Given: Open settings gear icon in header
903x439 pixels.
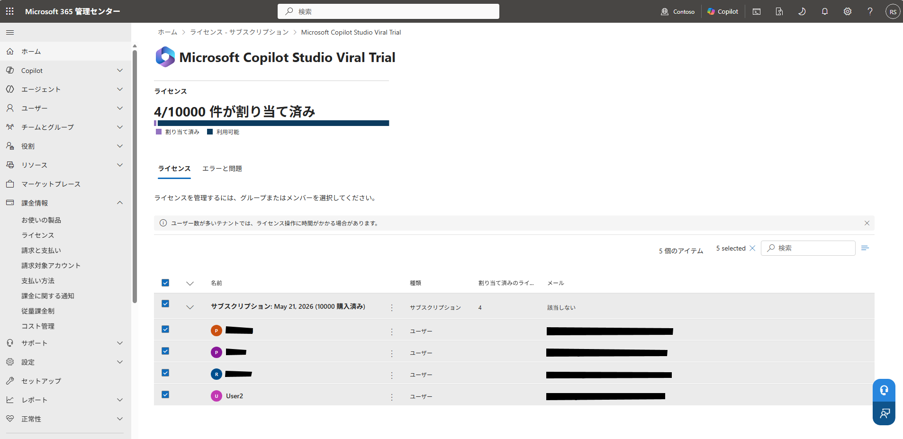Looking at the screenshot, I should point(848,11).
